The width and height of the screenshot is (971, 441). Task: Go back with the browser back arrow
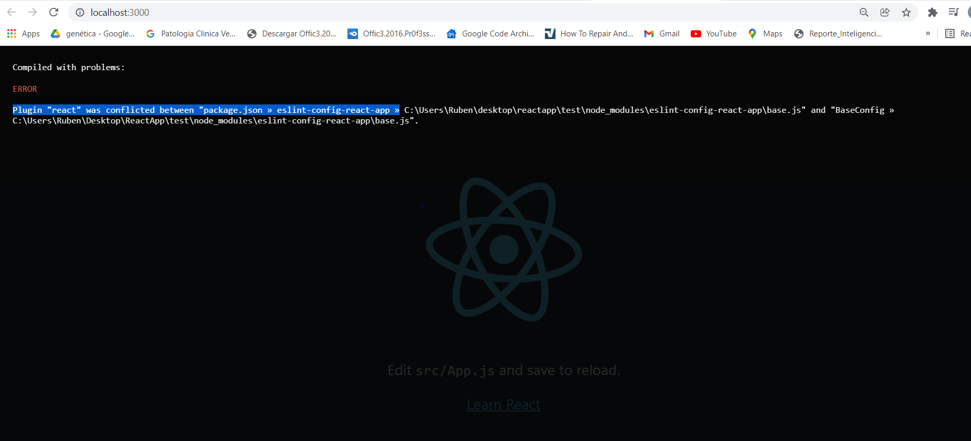(12, 12)
